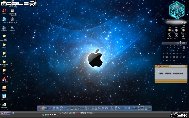
Task: Switch to Web Radio by SIYANG taskbar item
Action: 68,113
